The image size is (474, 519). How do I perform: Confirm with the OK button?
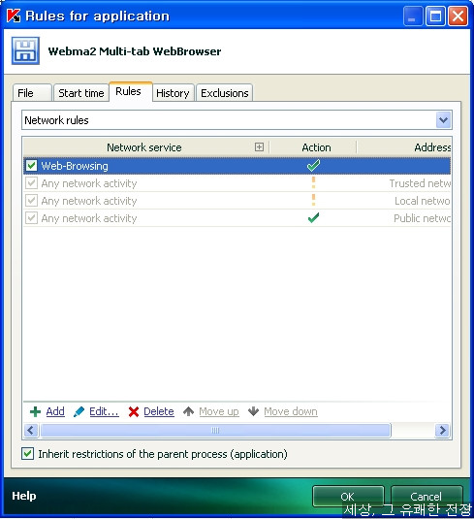pyautogui.click(x=348, y=496)
